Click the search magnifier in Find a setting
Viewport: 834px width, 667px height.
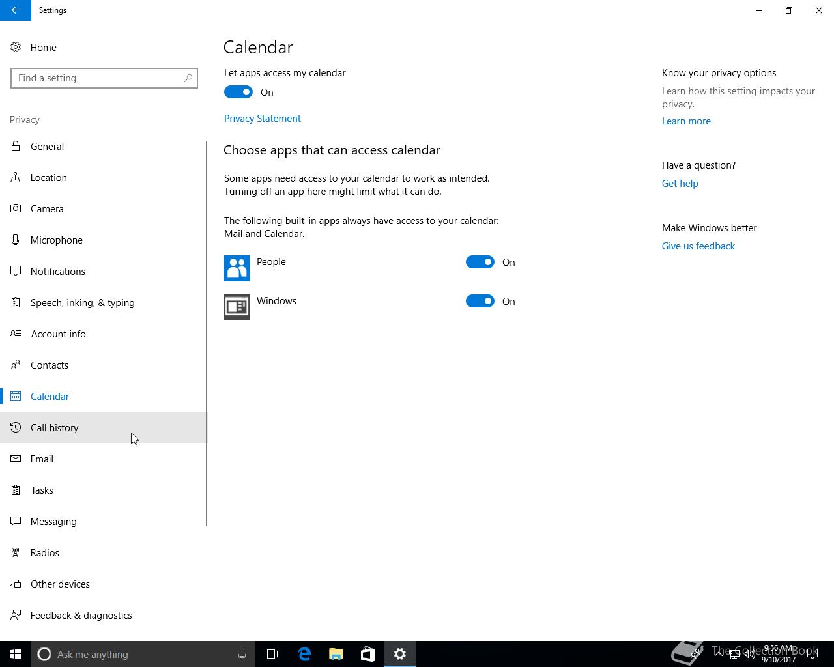[188, 78]
